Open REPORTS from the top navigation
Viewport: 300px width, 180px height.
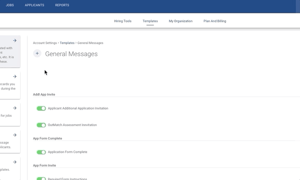click(62, 5)
